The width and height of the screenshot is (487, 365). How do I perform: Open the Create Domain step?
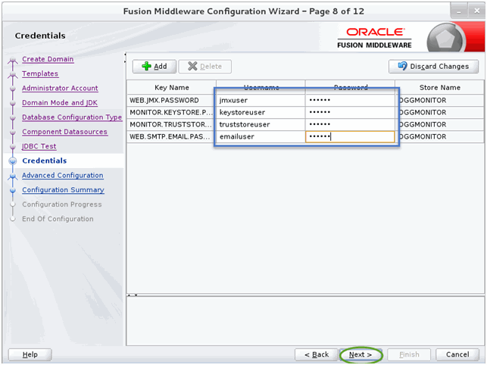[x=48, y=59]
